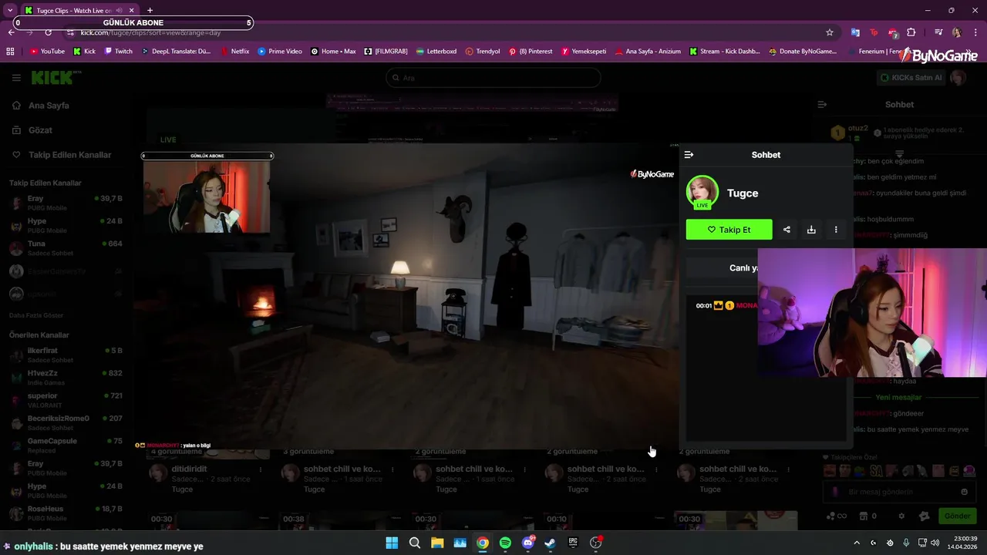Share the clip with the share icon
Viewport: 987px width, 555px height.
pyautogui.click(x=787, y=230)
